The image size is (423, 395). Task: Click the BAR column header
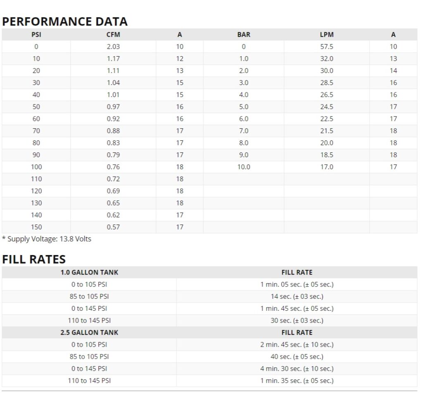click(x=244, y=35)
